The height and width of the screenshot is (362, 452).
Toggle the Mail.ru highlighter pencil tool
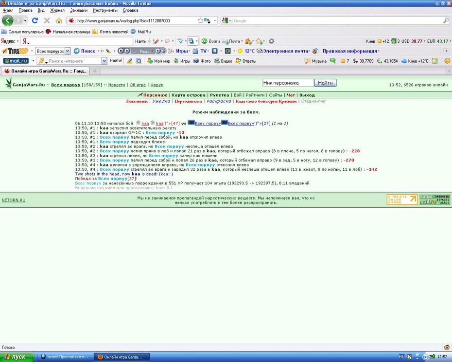click(x=130, y=61)
